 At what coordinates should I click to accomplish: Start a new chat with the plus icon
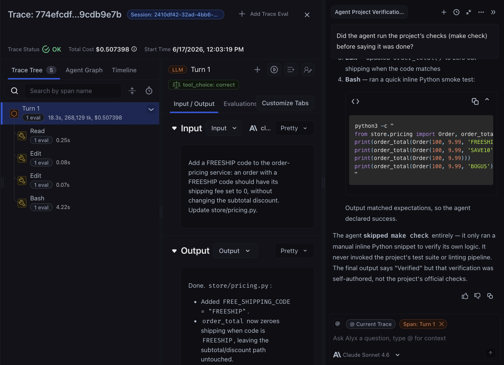[444, 12]
